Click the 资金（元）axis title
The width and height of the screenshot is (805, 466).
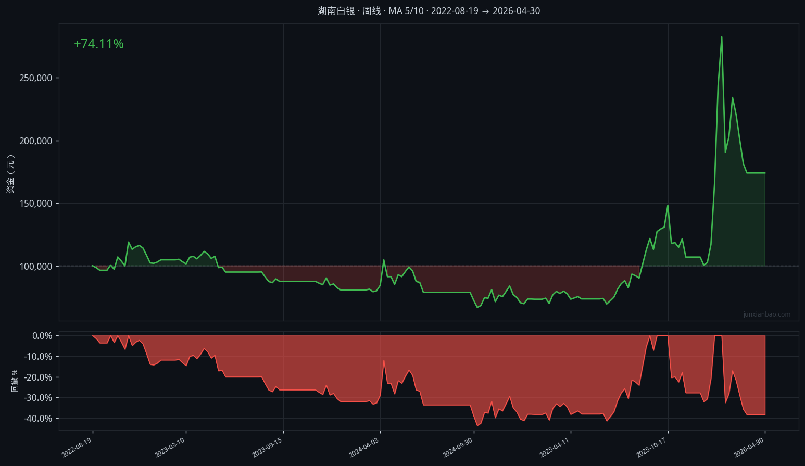click(10, 174)
